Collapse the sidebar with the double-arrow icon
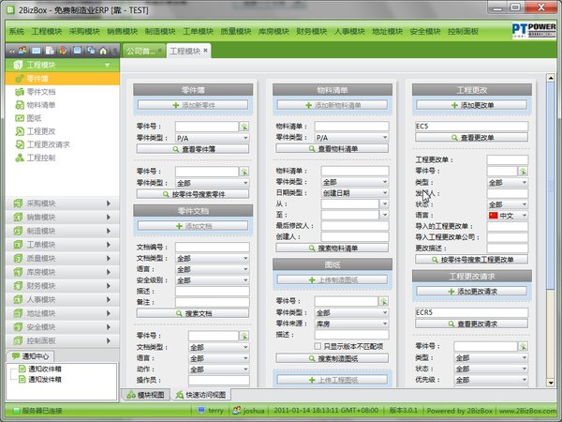Screen dimensions: 562x422 click(12, 51)
